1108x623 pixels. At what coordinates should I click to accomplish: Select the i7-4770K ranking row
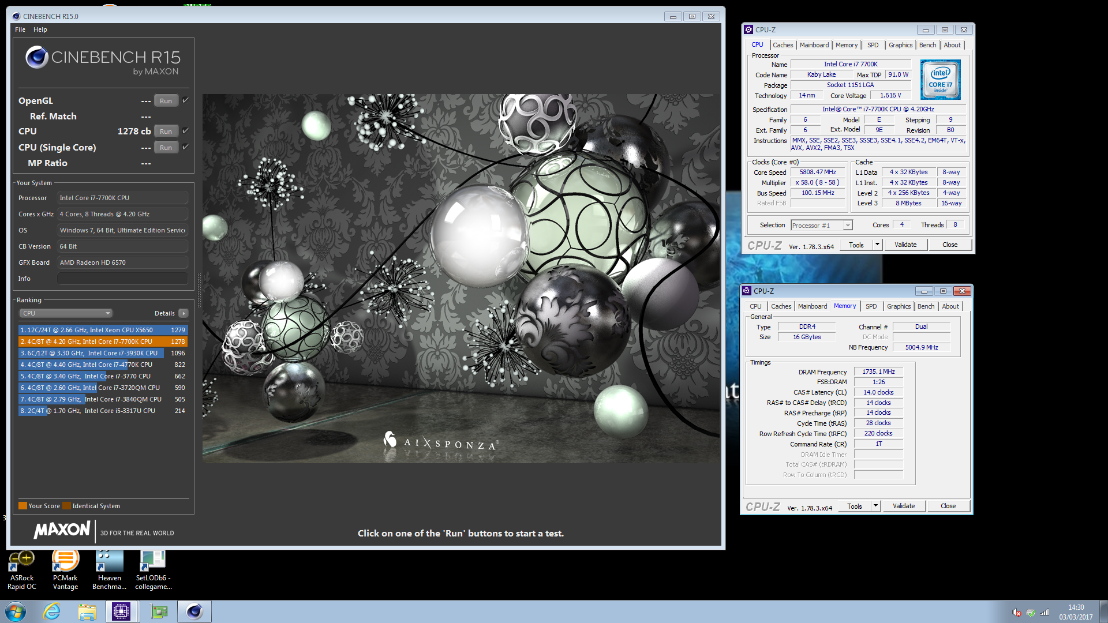tap(103, 365)
